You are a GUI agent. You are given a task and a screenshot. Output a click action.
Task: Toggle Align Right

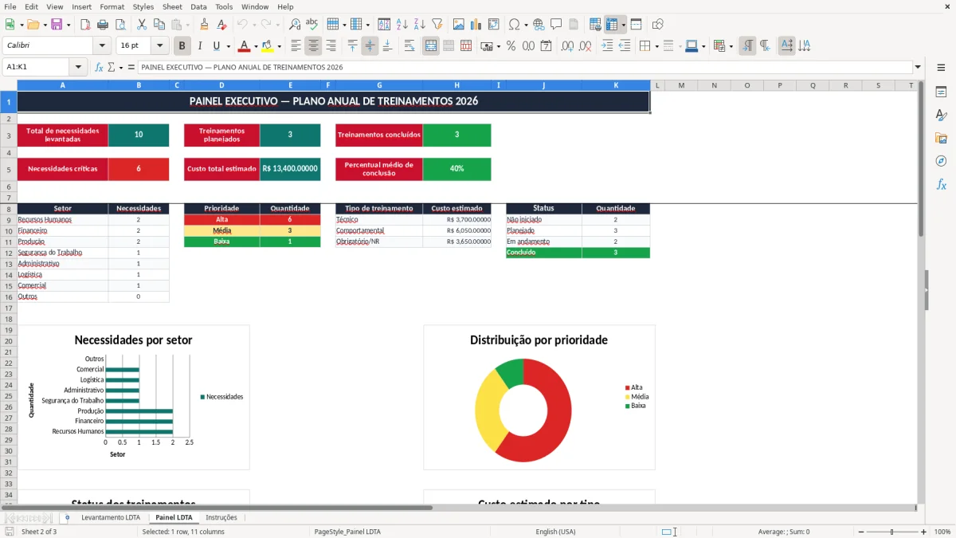(331, 46)
